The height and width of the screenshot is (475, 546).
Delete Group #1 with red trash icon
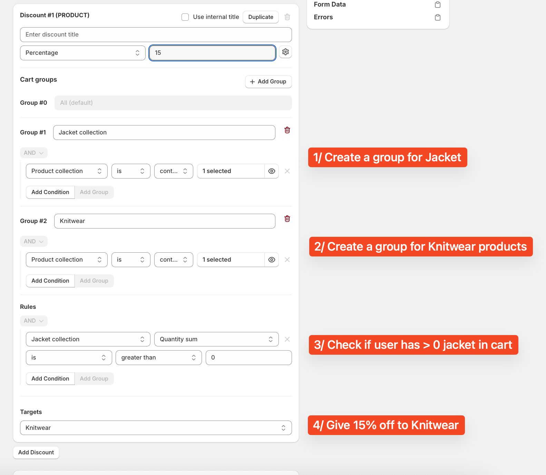[287, 130]
